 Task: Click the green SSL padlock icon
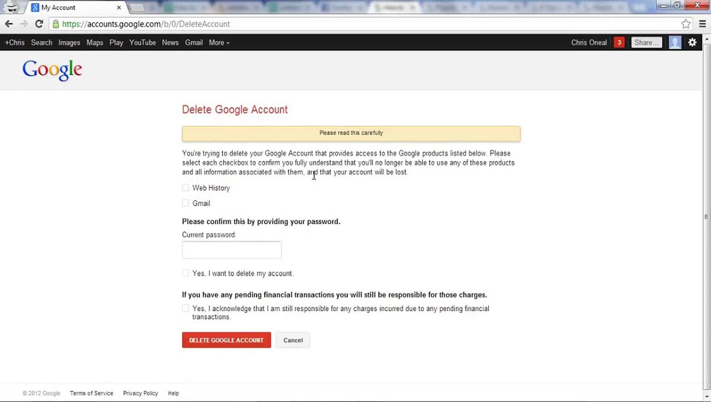[56, 24]
